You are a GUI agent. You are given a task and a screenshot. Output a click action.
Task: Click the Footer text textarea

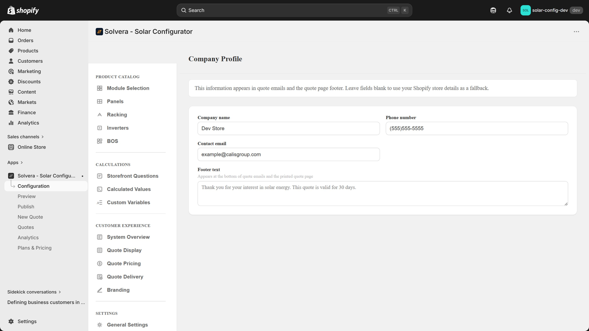383,193
